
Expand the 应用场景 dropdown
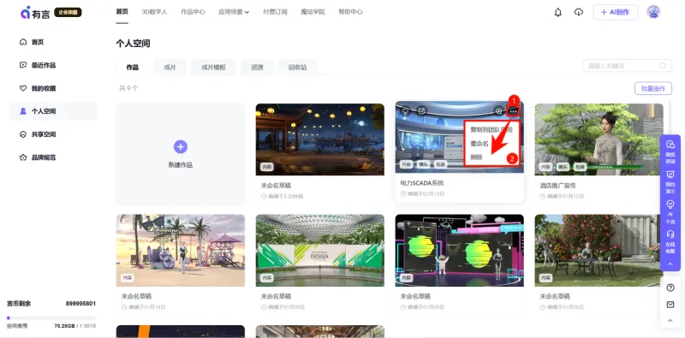[x=234, y=12]
